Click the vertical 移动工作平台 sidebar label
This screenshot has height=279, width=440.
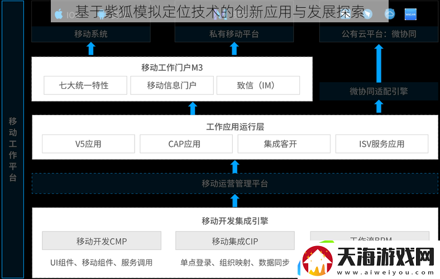pyautogui.click(x=13, y=150)
